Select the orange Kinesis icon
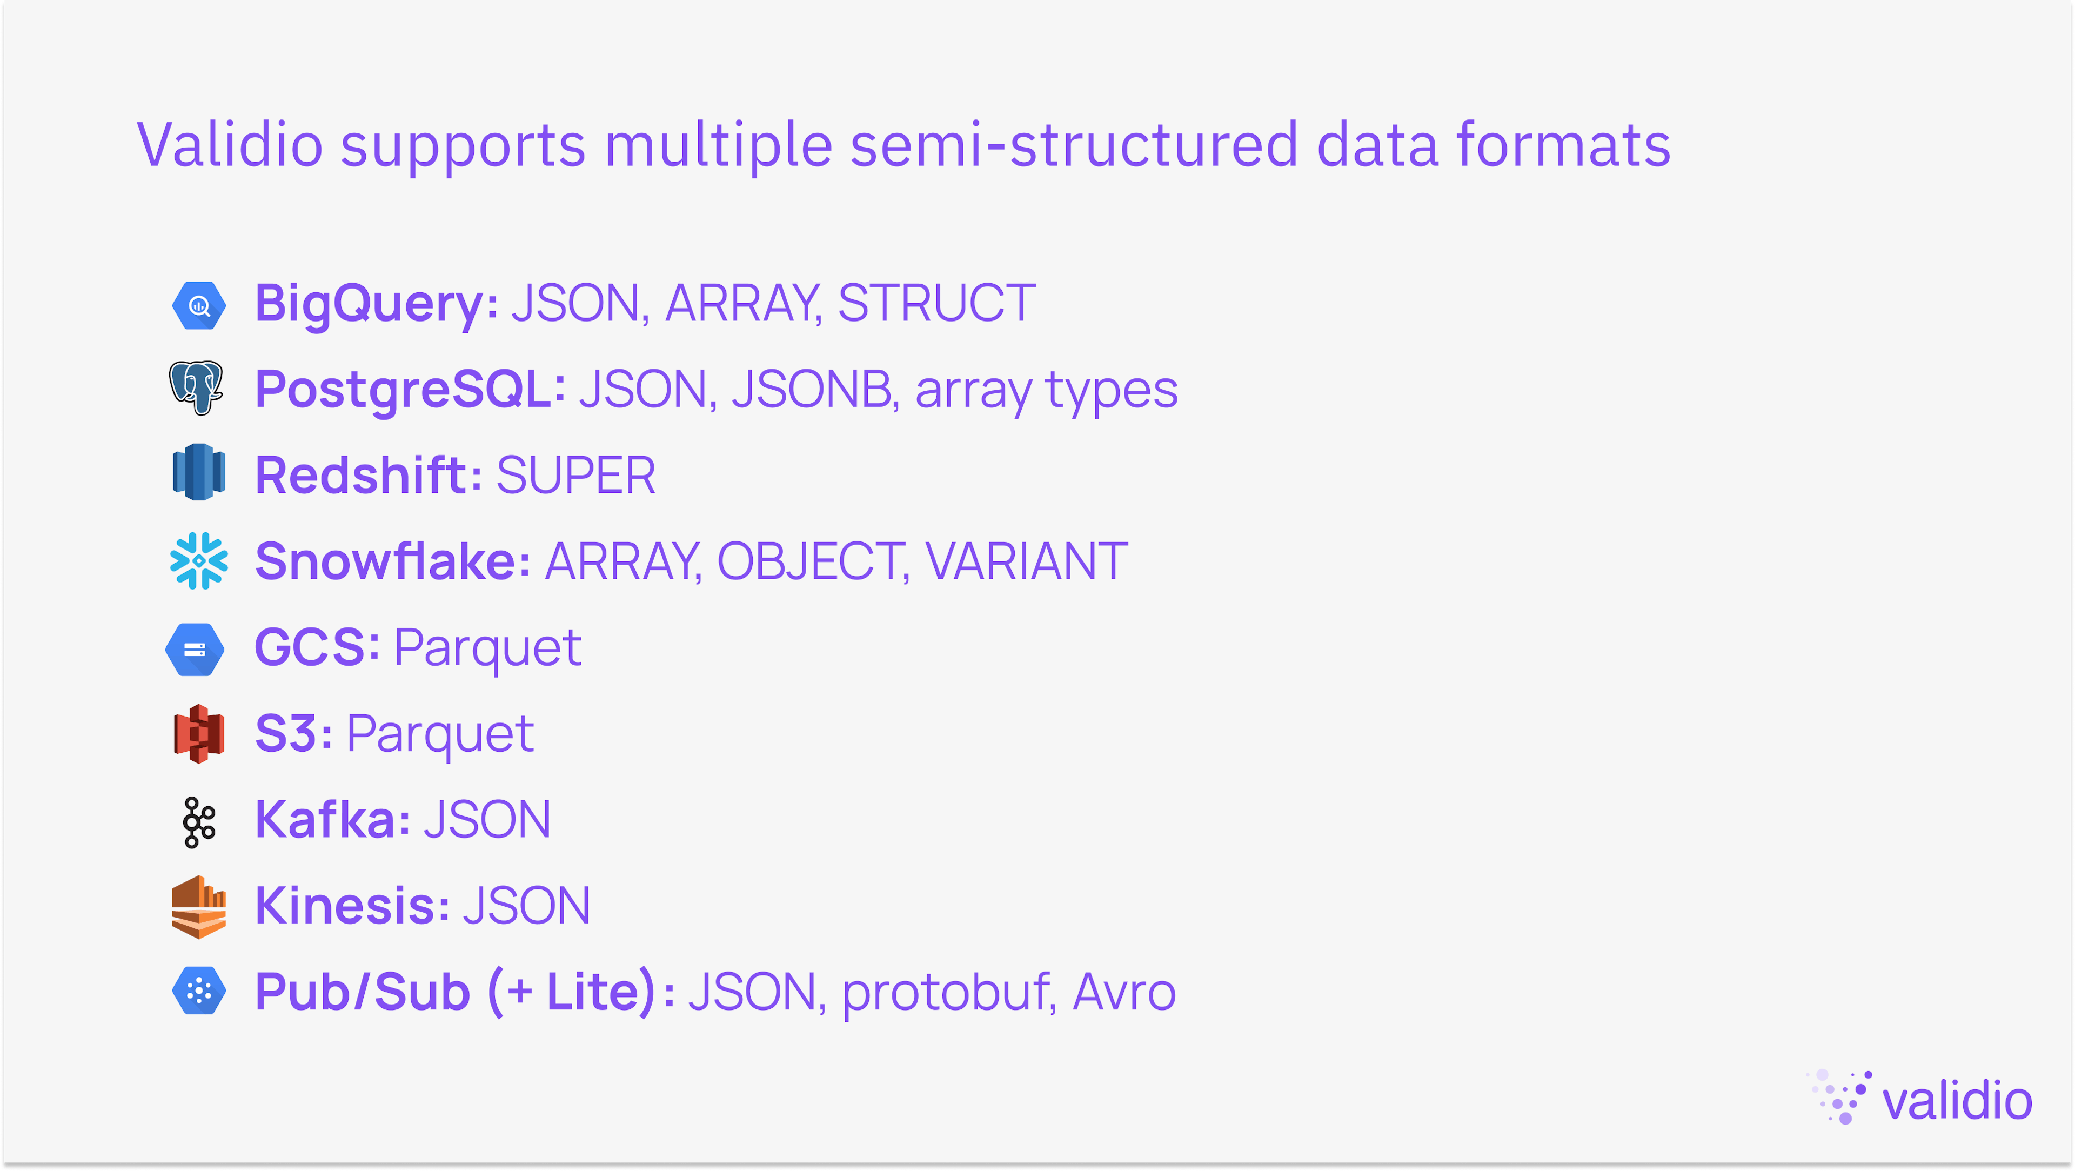The width and height of the screenshot is (2075, 1171). click(199, 907)
